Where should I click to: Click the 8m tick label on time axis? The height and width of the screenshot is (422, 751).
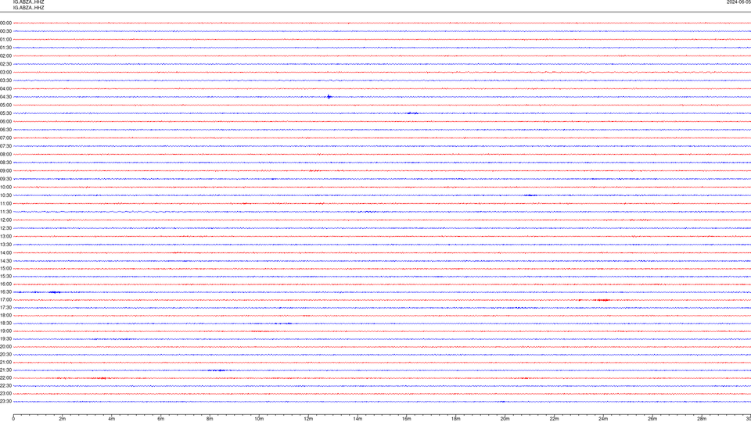pyautogui.click(x=210, y=419)
